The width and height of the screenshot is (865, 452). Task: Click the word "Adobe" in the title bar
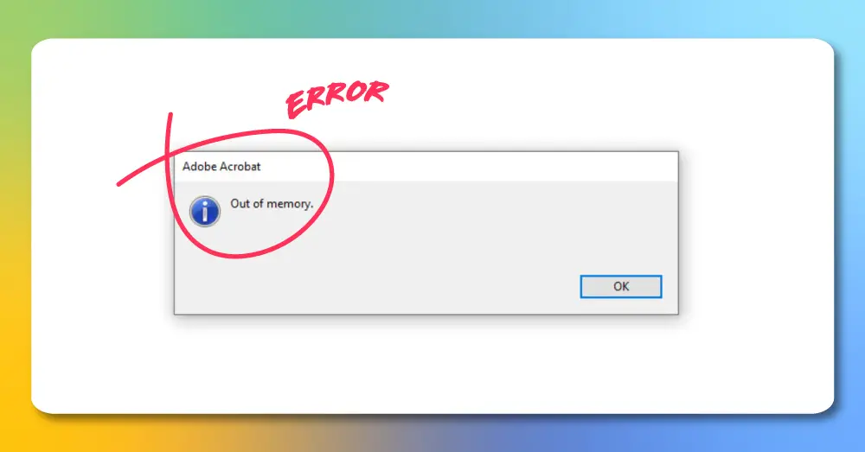click(201, 167)
